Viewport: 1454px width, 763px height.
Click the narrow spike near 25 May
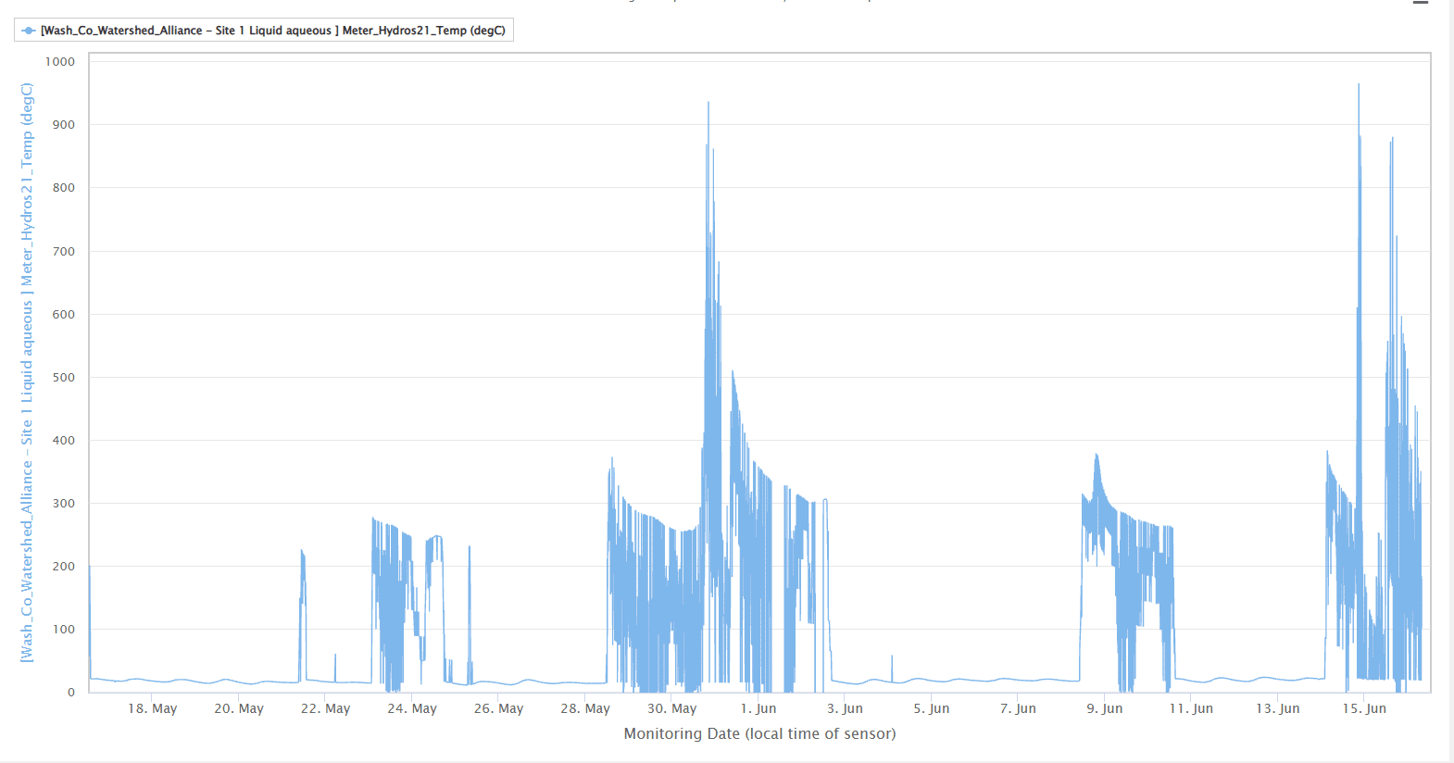click(470, 548)
